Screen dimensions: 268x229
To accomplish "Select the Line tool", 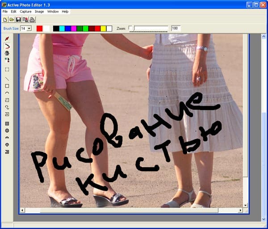I will [7, 79].
